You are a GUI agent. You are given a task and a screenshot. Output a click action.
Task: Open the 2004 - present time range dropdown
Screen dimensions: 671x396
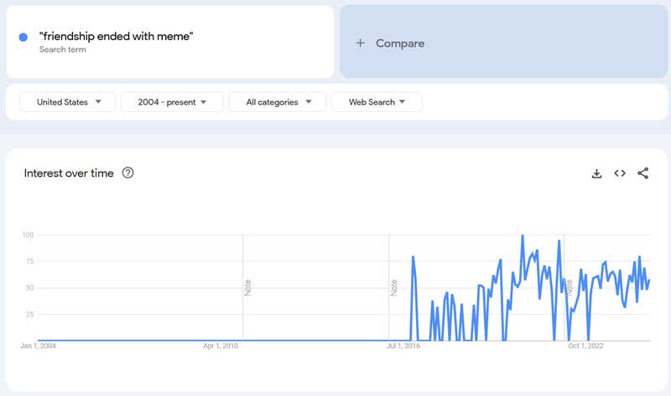[172, 102]
